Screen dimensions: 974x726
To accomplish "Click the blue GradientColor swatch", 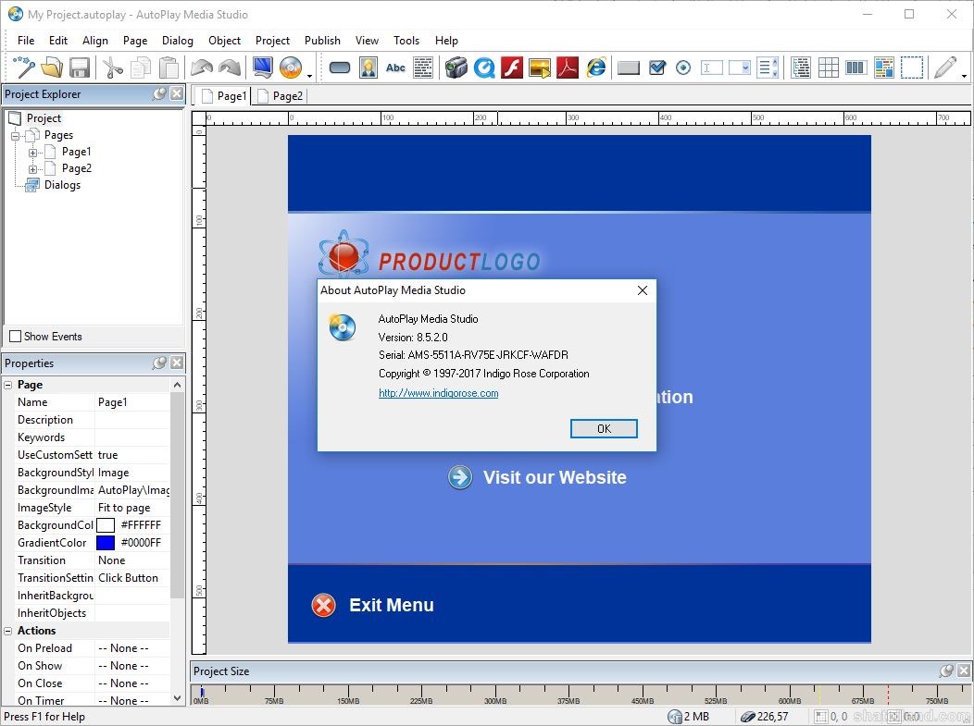I will [106, 543].
